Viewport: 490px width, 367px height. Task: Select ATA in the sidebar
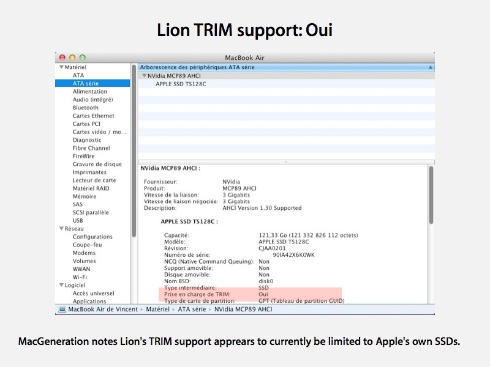pyautogui.click(x=78, y=75)
